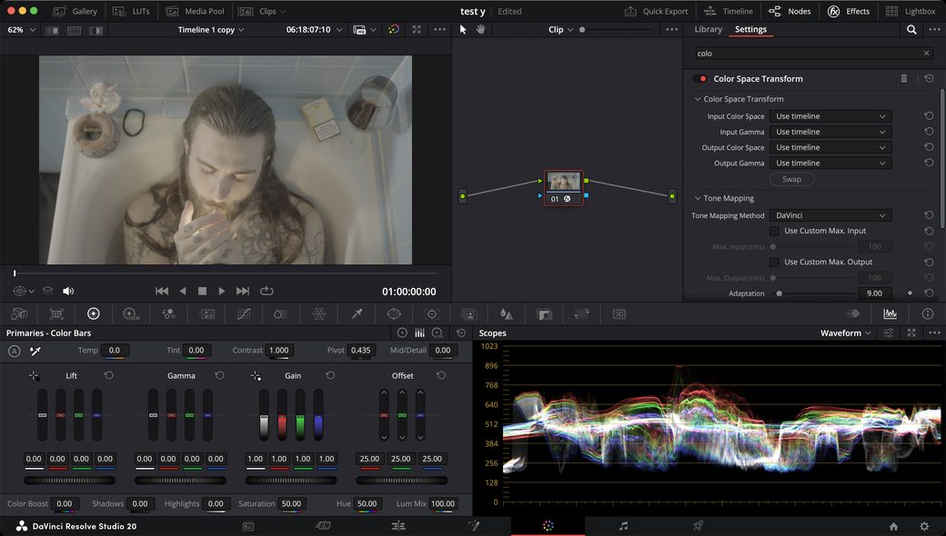Enable Use Custom Max. Input checkbox

(x=774, y=231)
